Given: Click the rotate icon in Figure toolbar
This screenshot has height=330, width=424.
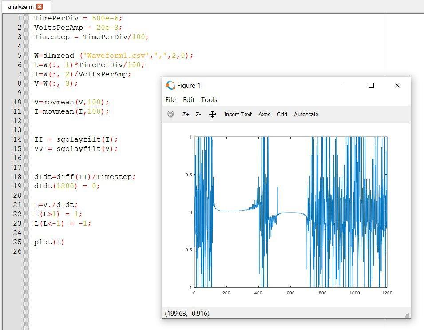Looking at the screenshot, I should point(170,114).
